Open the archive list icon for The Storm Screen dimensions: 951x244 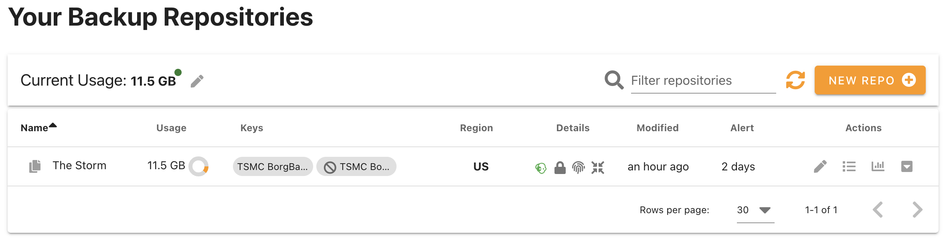[x=849, y=166]
